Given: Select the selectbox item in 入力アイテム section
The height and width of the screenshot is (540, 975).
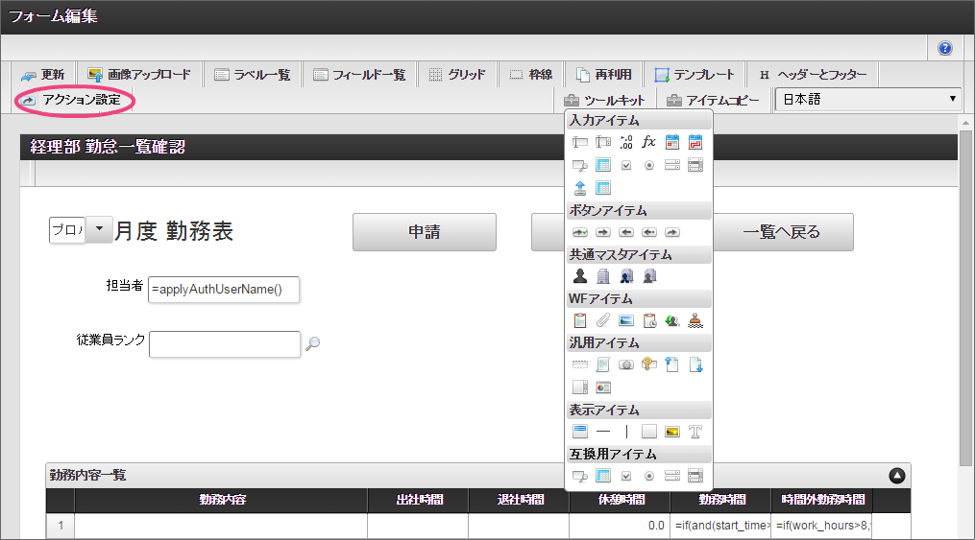Looking at the screenshot, I should pos(672,165).
